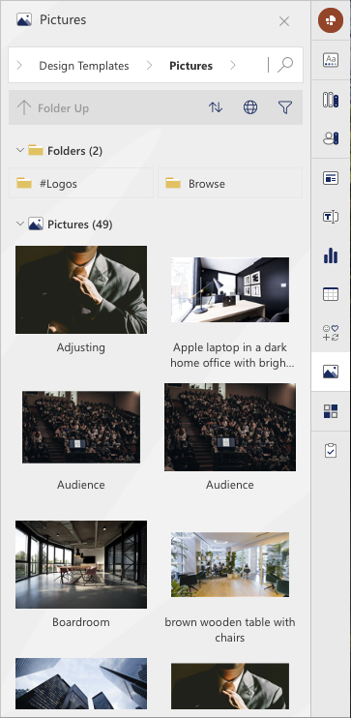Click the 'Boardroom' caption text
The width and height of the screenshot is (351, 718).
tap(81, 622)
